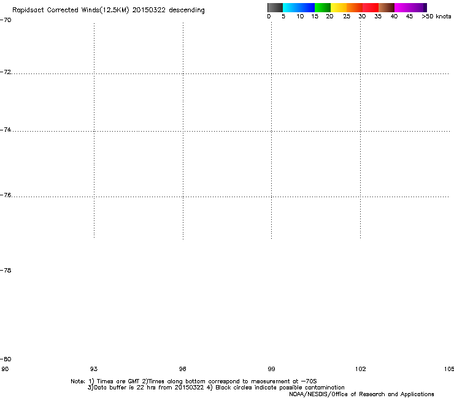Screen dimensions: 454x398
Task: Click the note 'Data buffer is 22 hrs'
Action: click(125, 388)
